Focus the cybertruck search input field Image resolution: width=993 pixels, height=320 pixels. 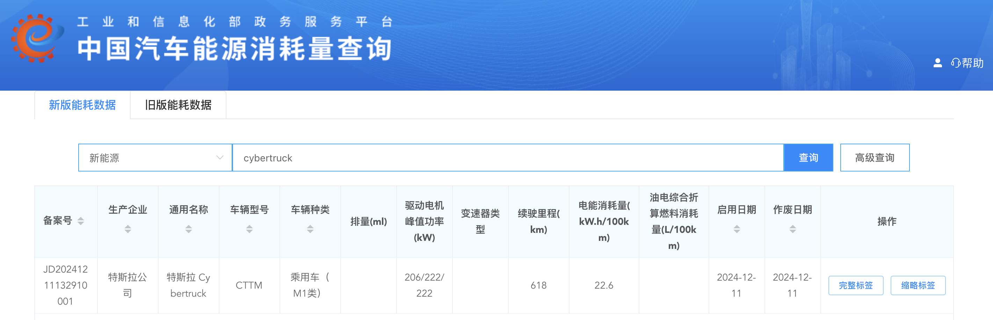tap(508, 158)
